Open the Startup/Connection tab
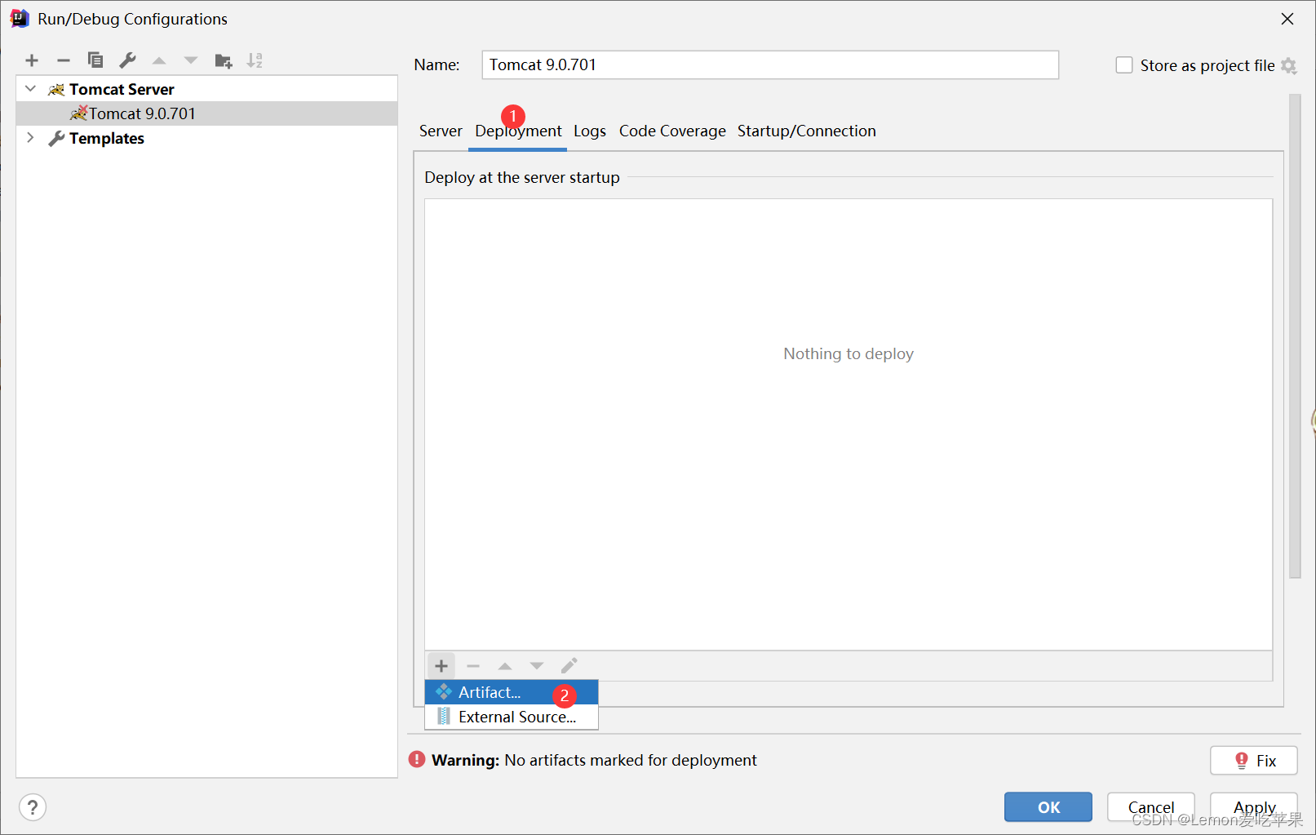1316x835 pixels. point(807,131)
